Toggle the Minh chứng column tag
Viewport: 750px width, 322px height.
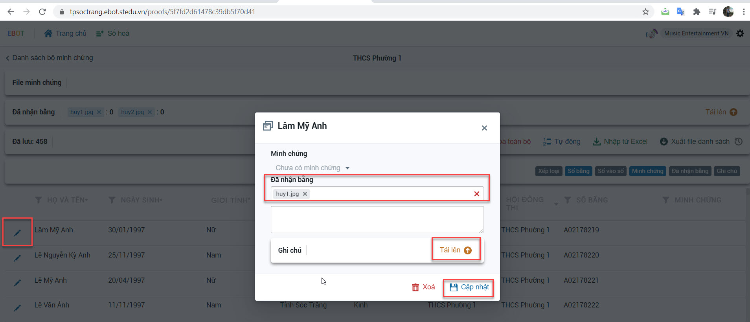click(647, 171)
